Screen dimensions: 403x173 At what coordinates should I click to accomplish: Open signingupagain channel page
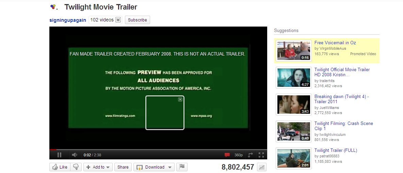68,20
